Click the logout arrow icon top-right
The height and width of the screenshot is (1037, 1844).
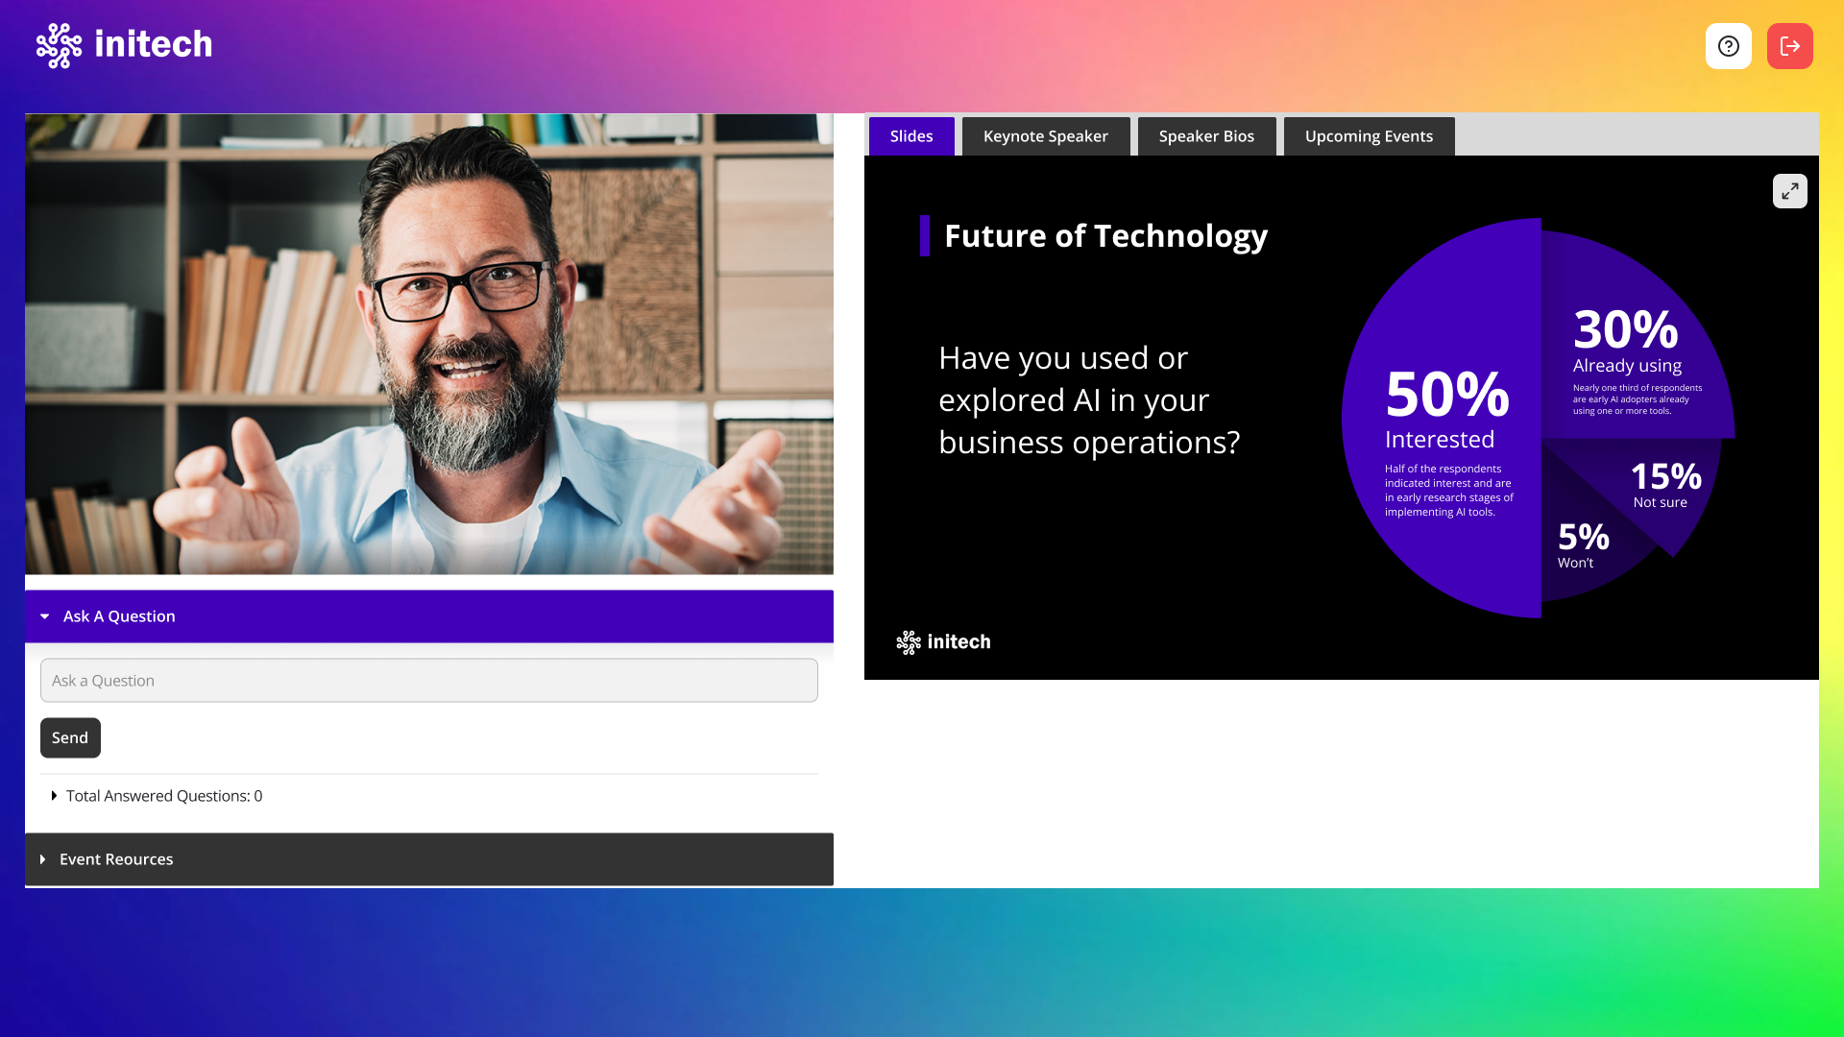point(1789,45)
